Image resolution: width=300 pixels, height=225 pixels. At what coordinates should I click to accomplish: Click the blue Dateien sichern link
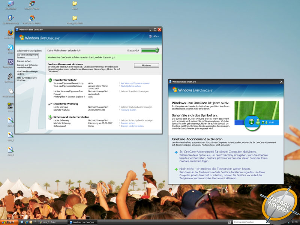[128, 123]
